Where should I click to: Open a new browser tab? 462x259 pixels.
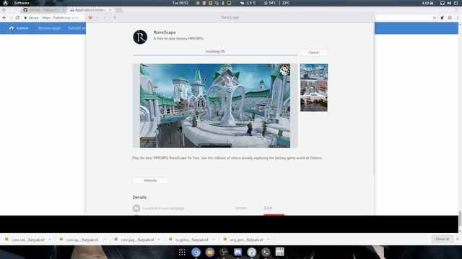(118, 10)
